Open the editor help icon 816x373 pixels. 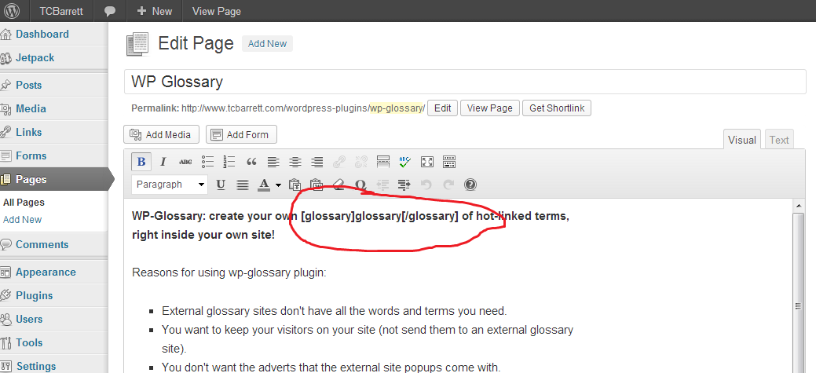click(x=470, y=185)
